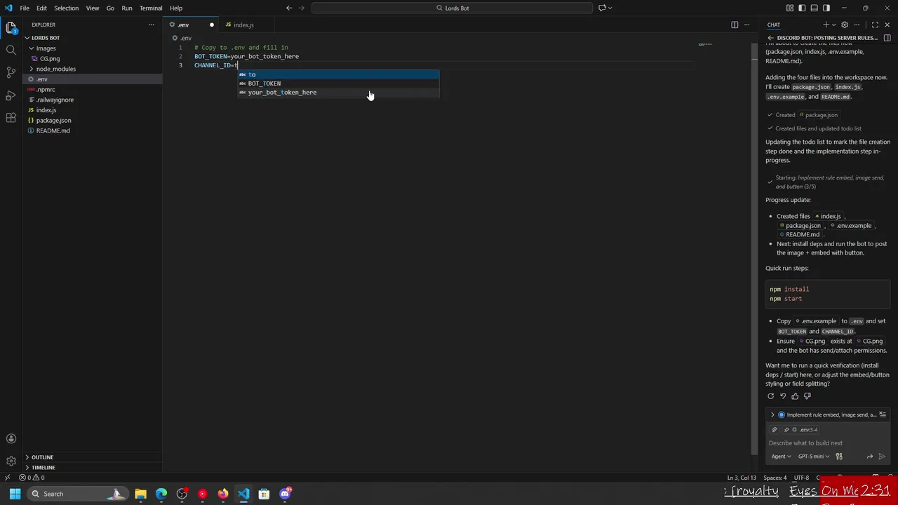Start a new chat with plus icon
The image size is (898, 505).
826,25
